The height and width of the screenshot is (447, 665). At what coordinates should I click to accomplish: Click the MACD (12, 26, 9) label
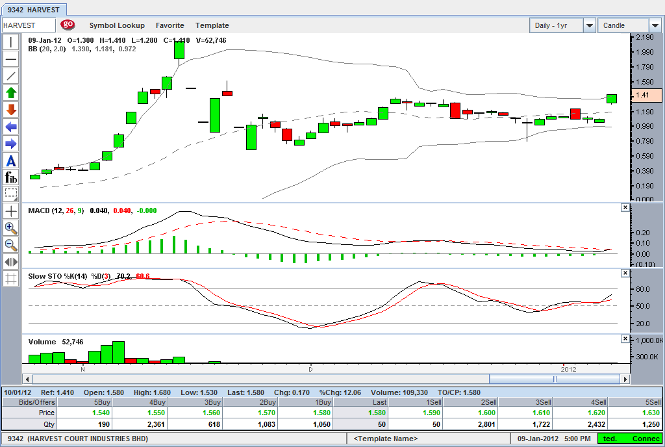click(x=56, y=211)
